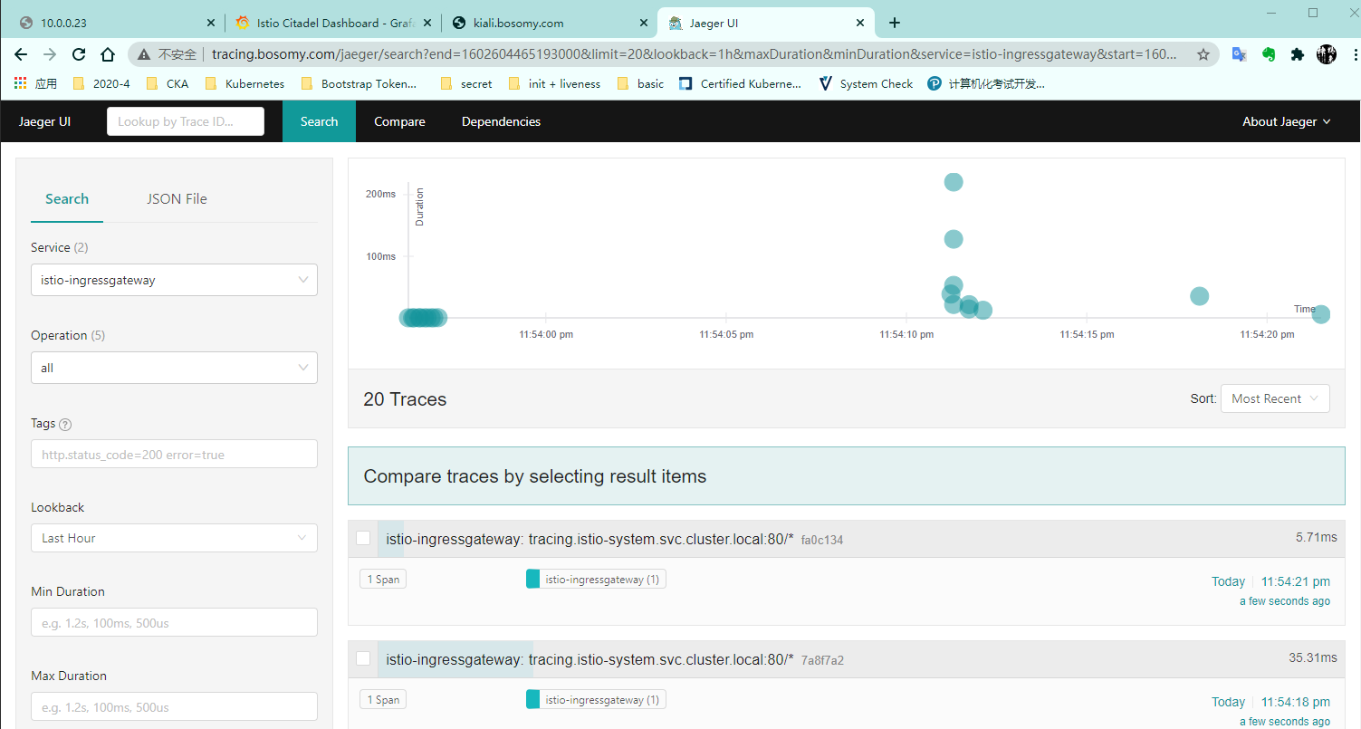Open the Bootstrap Token bookmark folder

tap(359, 83)
